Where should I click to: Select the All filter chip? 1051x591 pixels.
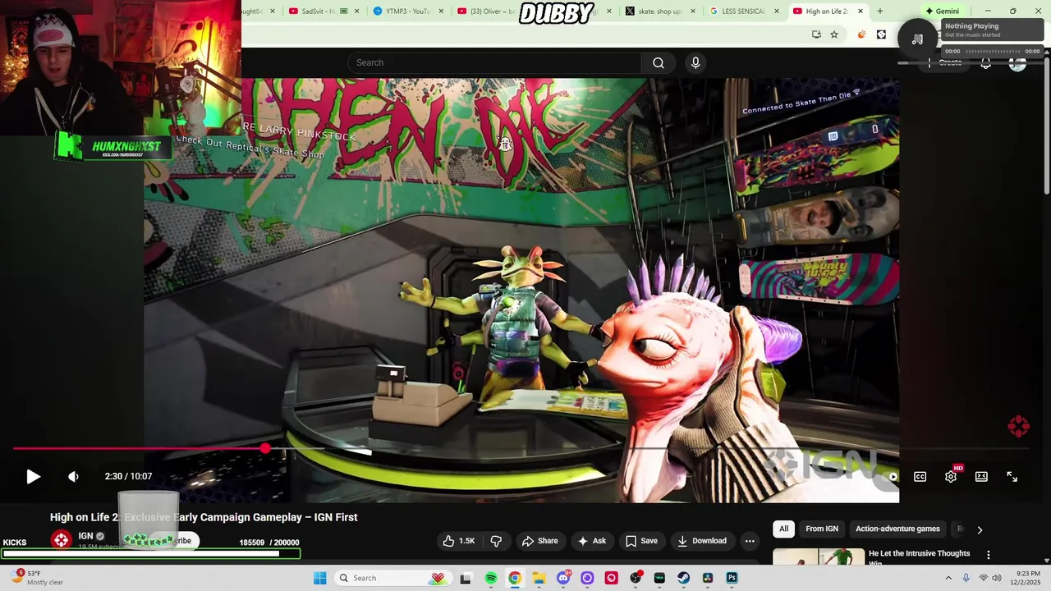[783, 529]
